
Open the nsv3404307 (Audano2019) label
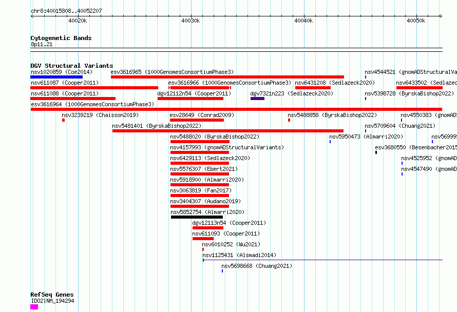coord(205,201)
